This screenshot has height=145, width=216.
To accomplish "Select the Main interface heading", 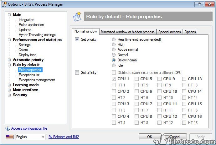I will coord(26,90).
